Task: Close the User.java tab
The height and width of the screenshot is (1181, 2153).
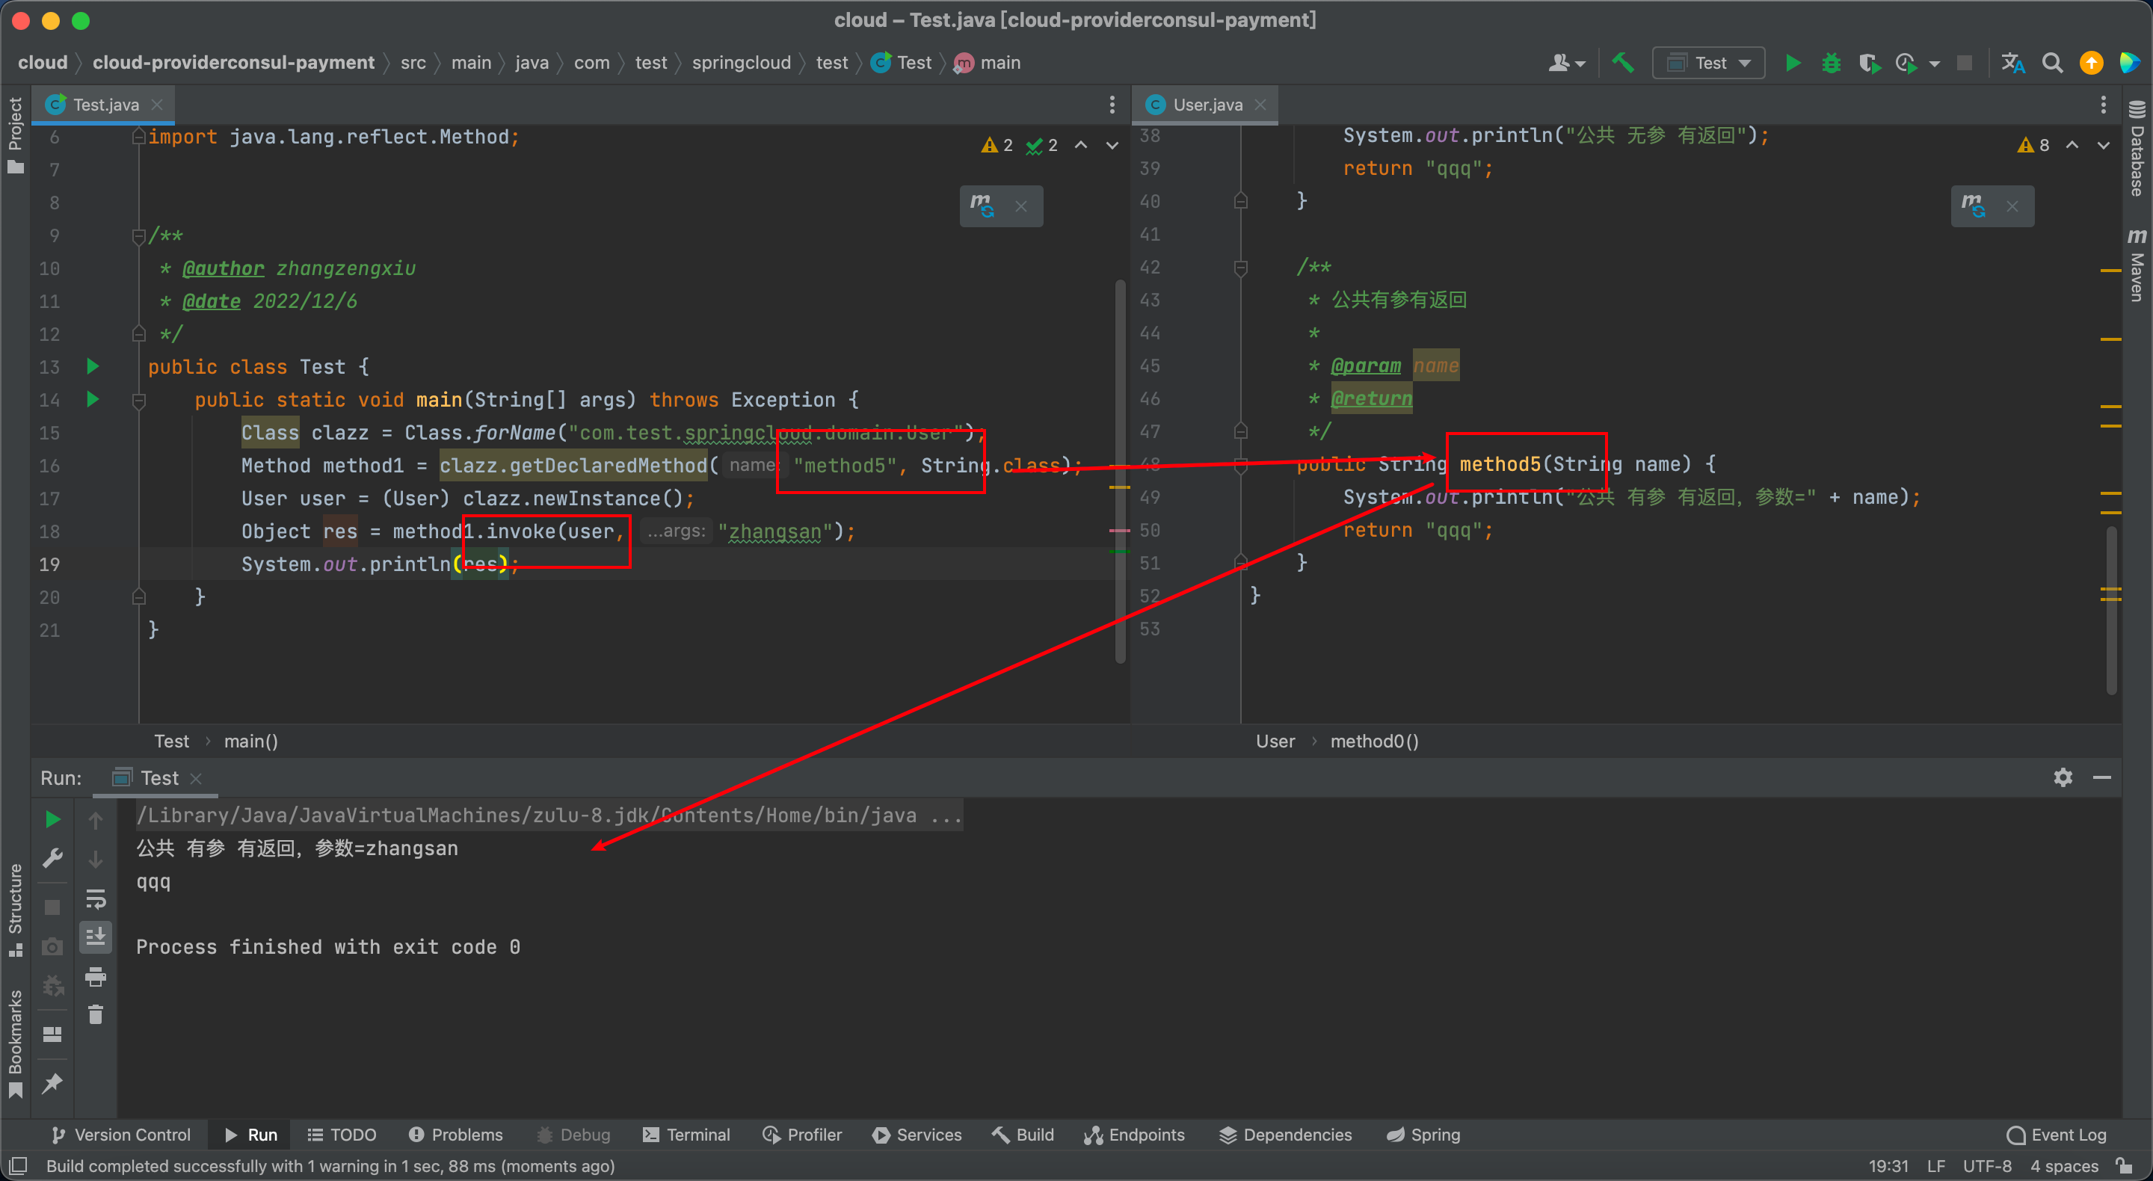Action: (1260, 105)
